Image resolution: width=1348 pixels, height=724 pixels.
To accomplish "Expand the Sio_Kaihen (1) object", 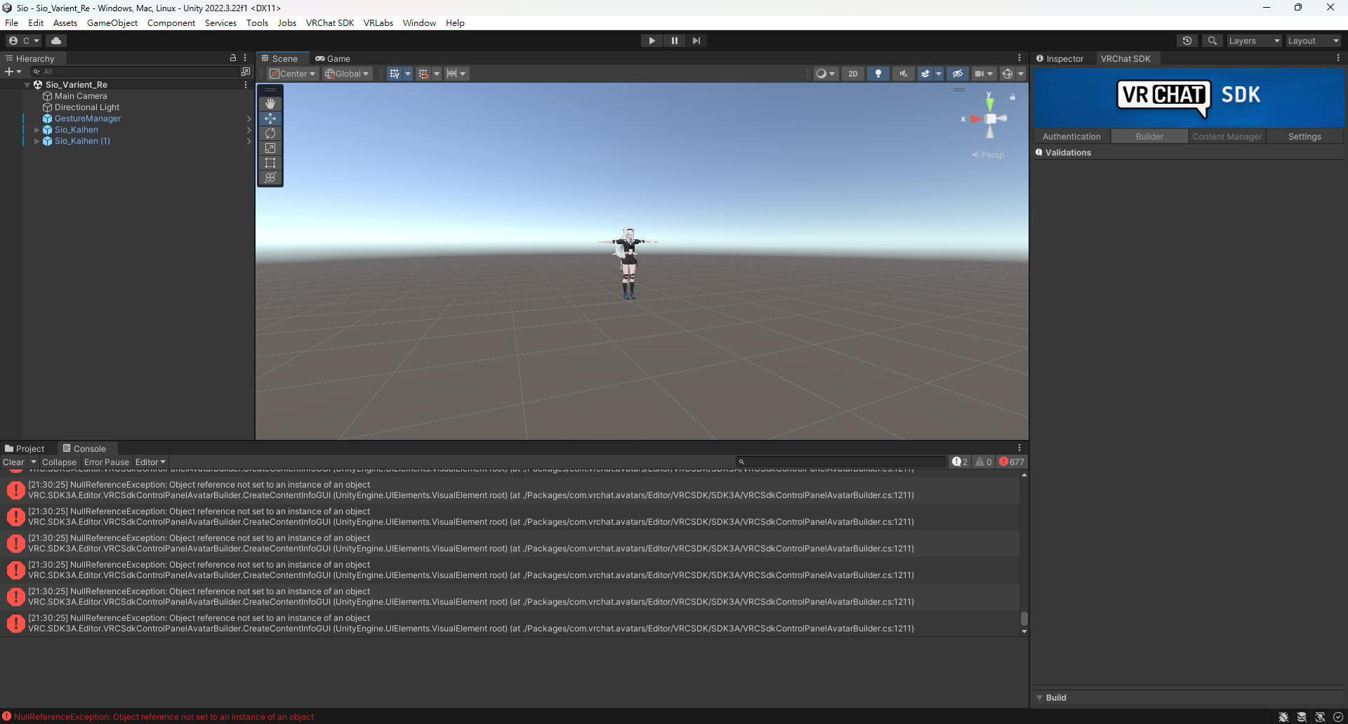I will tap(37, 141).
